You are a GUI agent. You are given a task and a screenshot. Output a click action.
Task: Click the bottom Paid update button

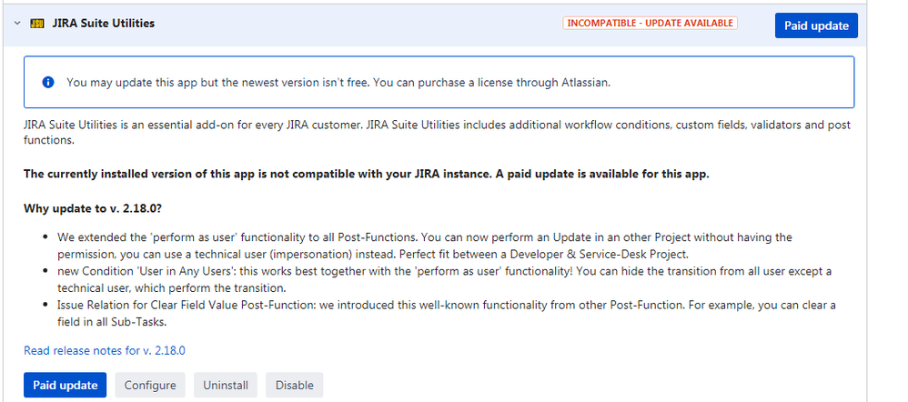click(65, 386)
